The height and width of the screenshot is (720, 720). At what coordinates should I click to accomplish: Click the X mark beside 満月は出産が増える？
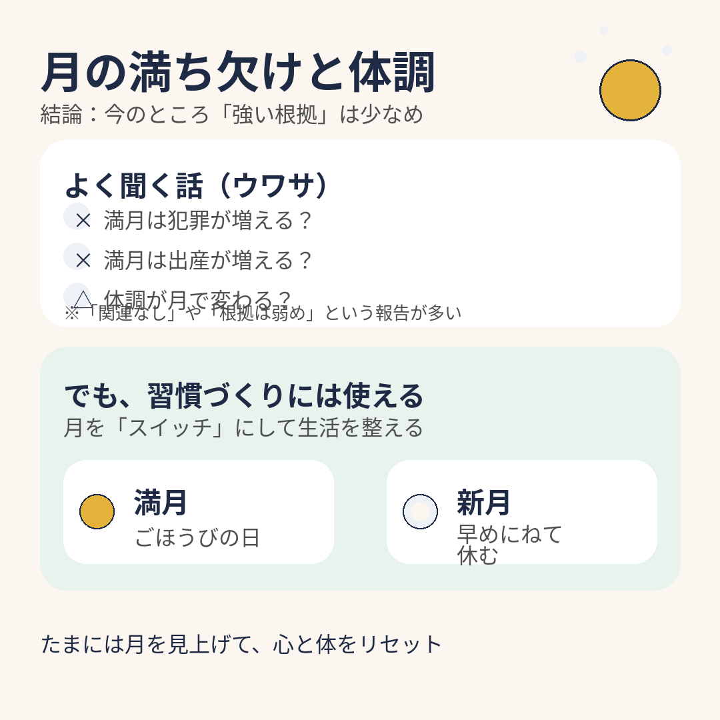(x=83, y=260)
